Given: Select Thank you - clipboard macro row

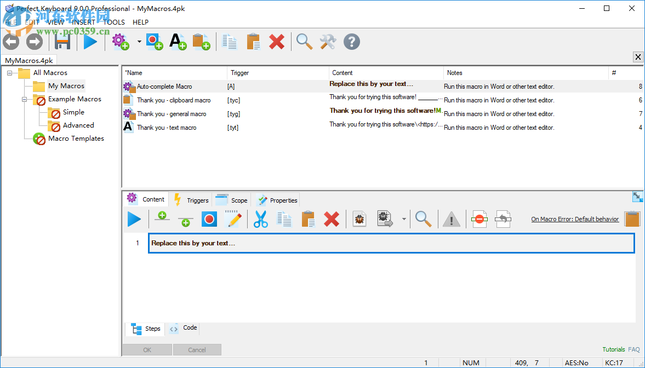Looking at the screenshot, I should point(383,100).
